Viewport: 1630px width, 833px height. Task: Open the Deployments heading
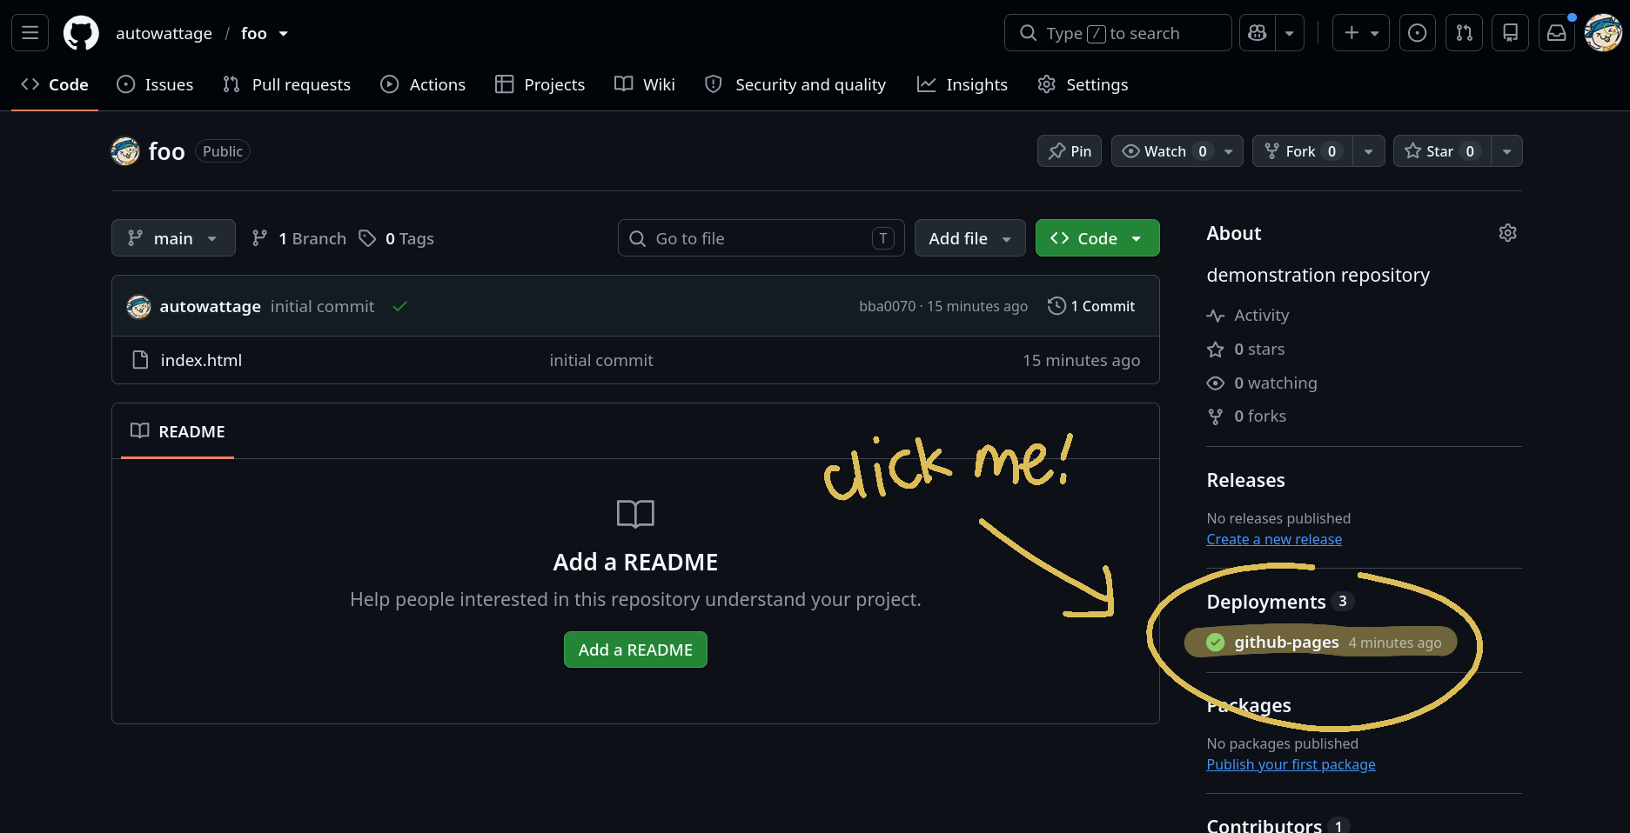[1280, 602]
